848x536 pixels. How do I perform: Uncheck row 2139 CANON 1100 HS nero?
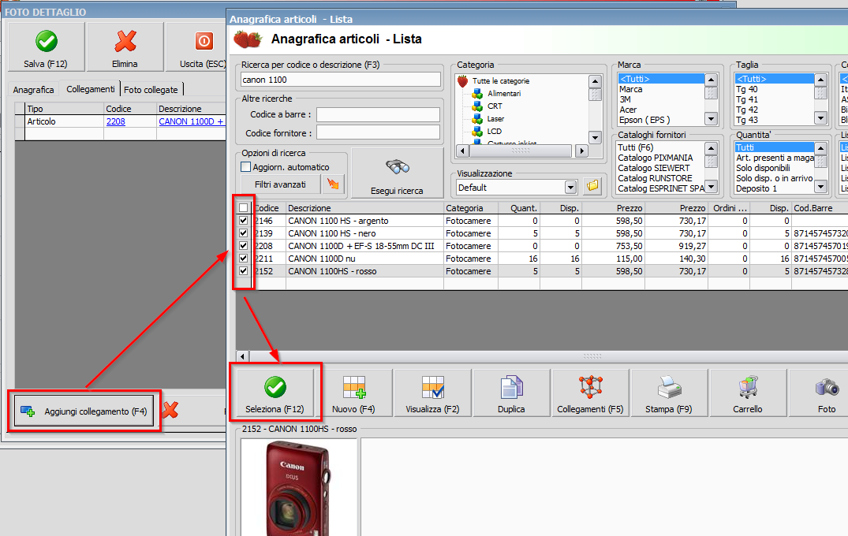point(244,233)
